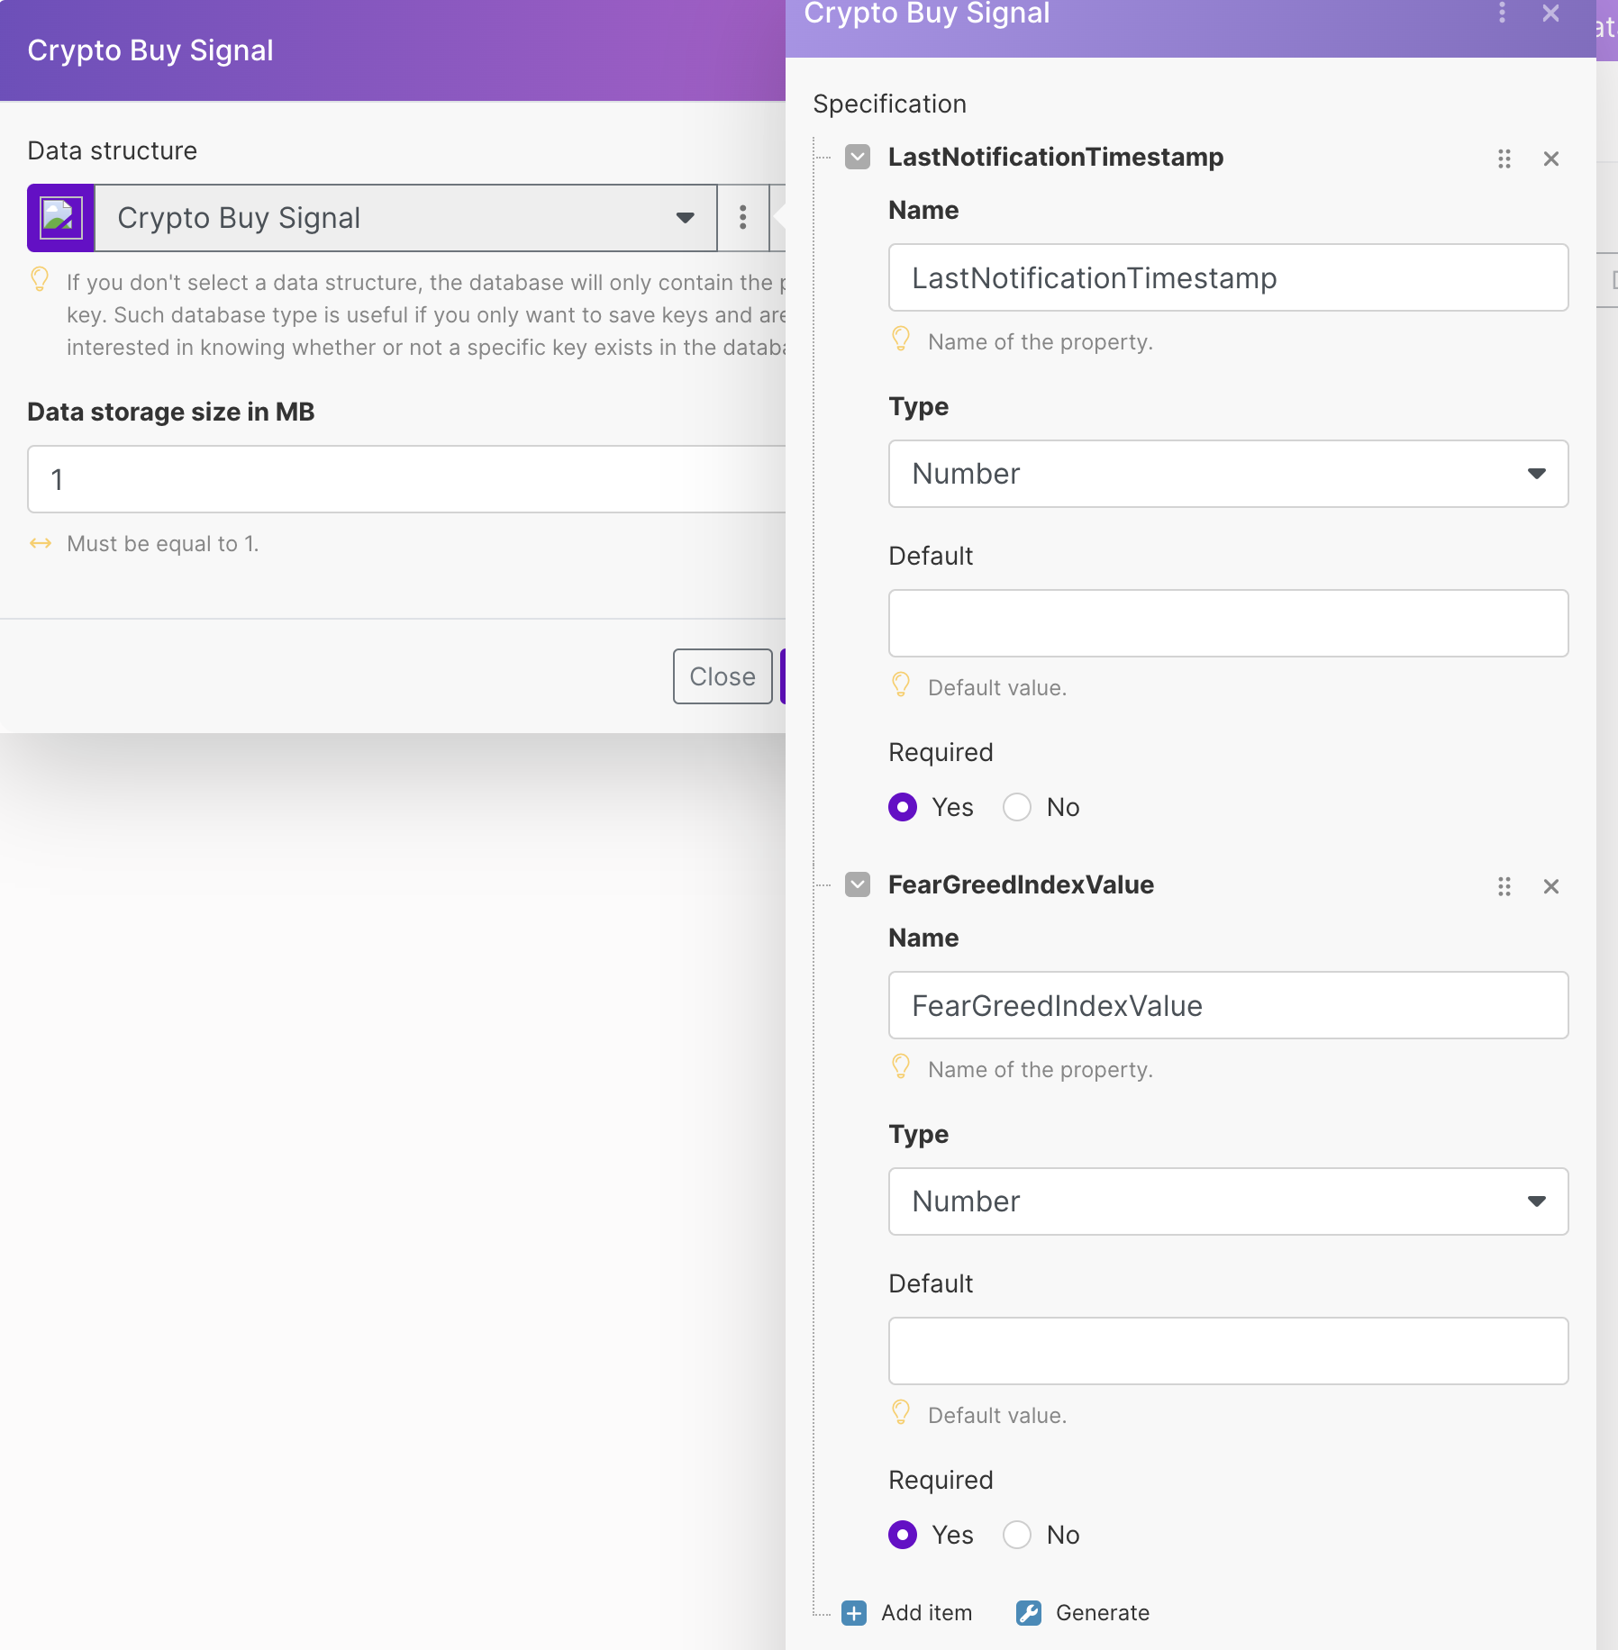Click the Generate button with wrench icon
This screenshot has height=1650, width=1618.
coord(1083,1613)
